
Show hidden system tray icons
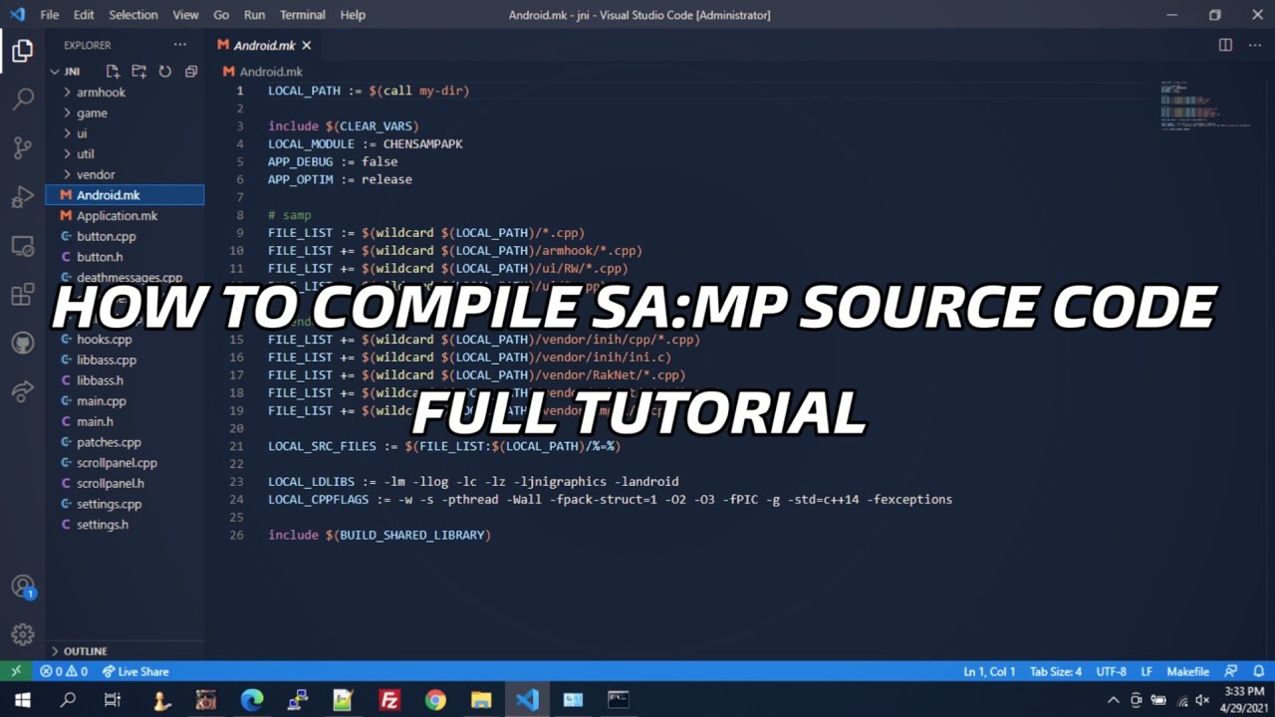click(1113, 700)
